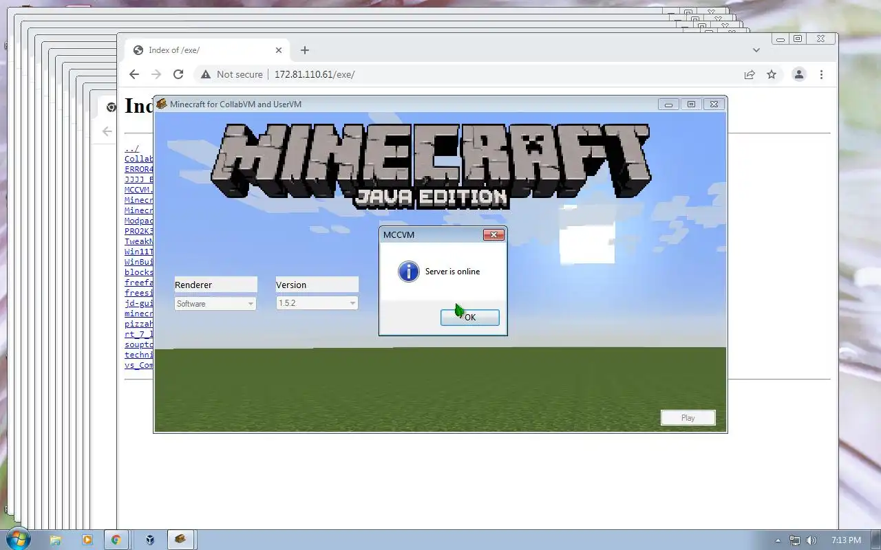Open a new tab with the plus button
881x550 pixels.
point(305,50)
